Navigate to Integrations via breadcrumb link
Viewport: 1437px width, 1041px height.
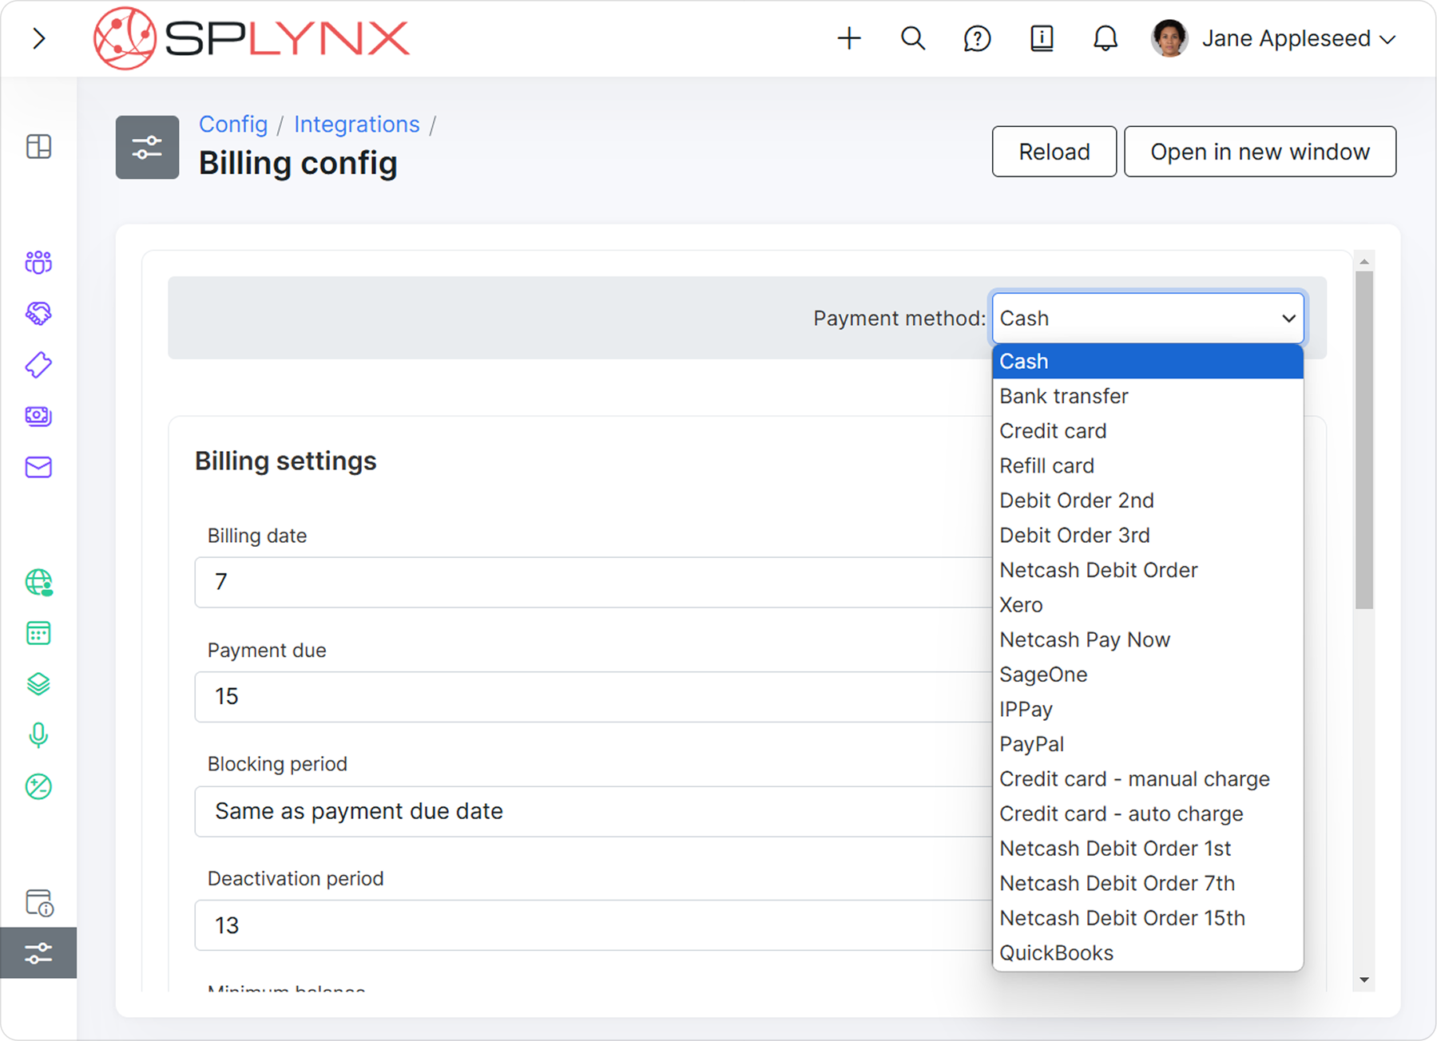[x=357, y=125]
